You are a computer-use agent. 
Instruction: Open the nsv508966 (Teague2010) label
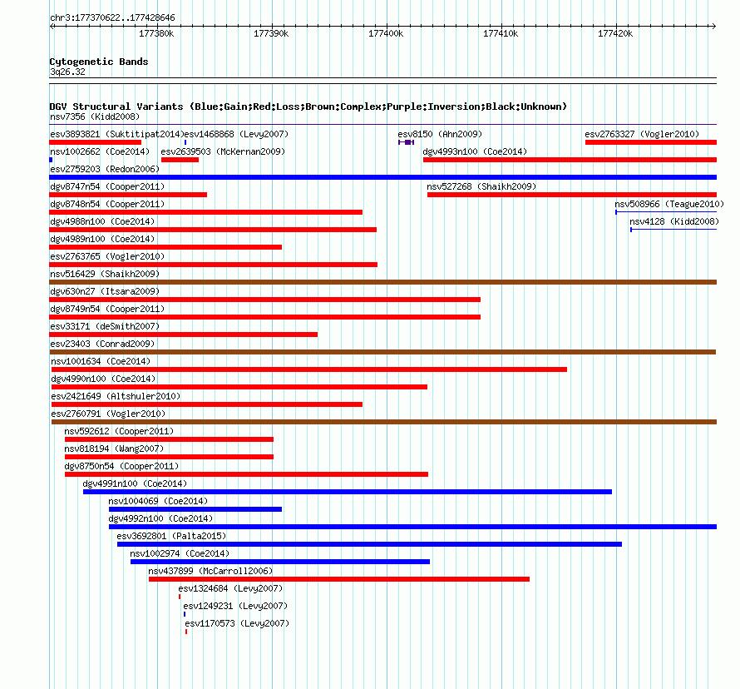coord(669,204)
